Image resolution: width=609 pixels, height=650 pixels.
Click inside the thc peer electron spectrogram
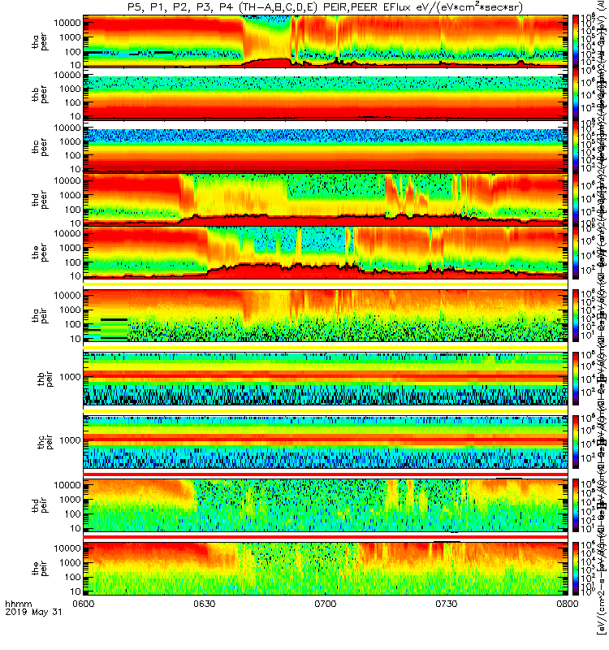point(326,146)
